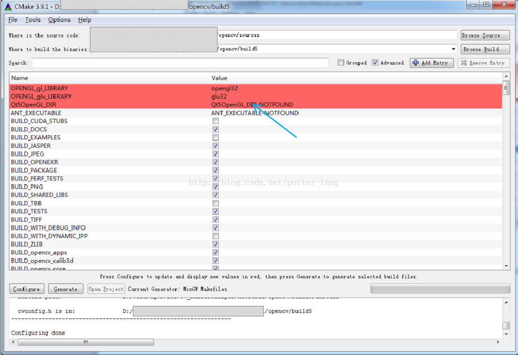Click the entries list scroll-up arrow
Viewport: 518px width, 355px height.
[x=506, y=77]
